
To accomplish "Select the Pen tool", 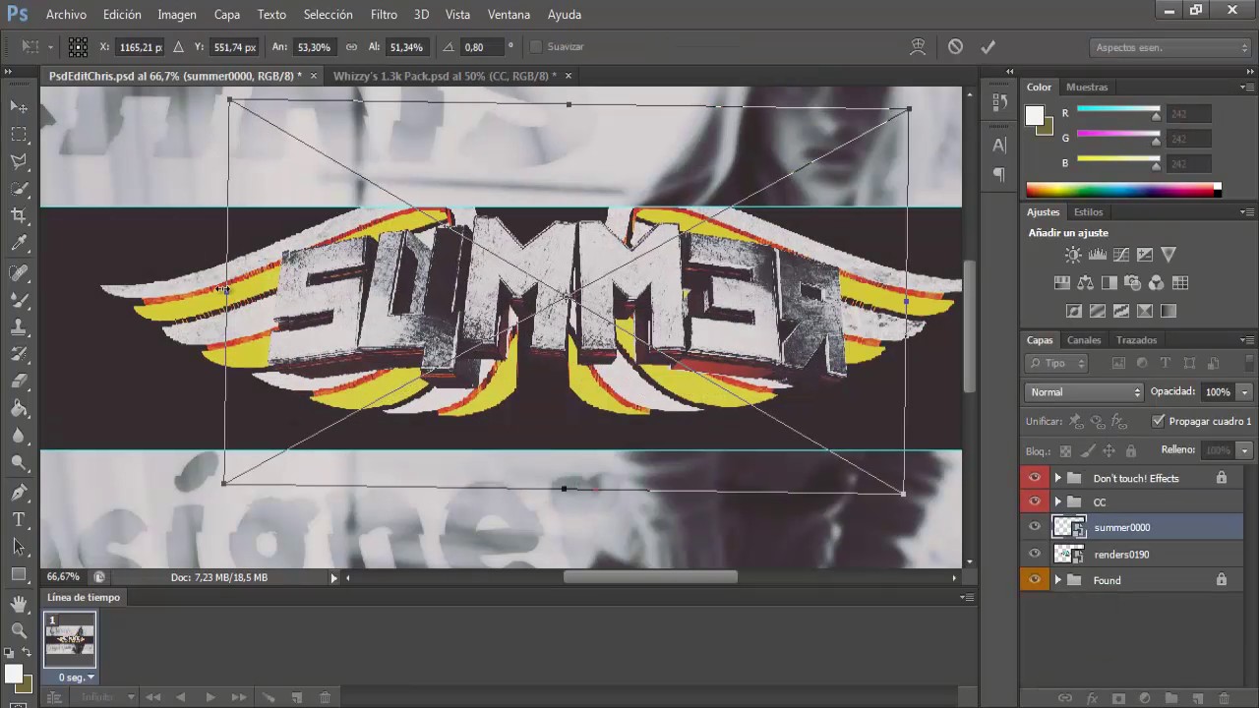I will point(19,492).
